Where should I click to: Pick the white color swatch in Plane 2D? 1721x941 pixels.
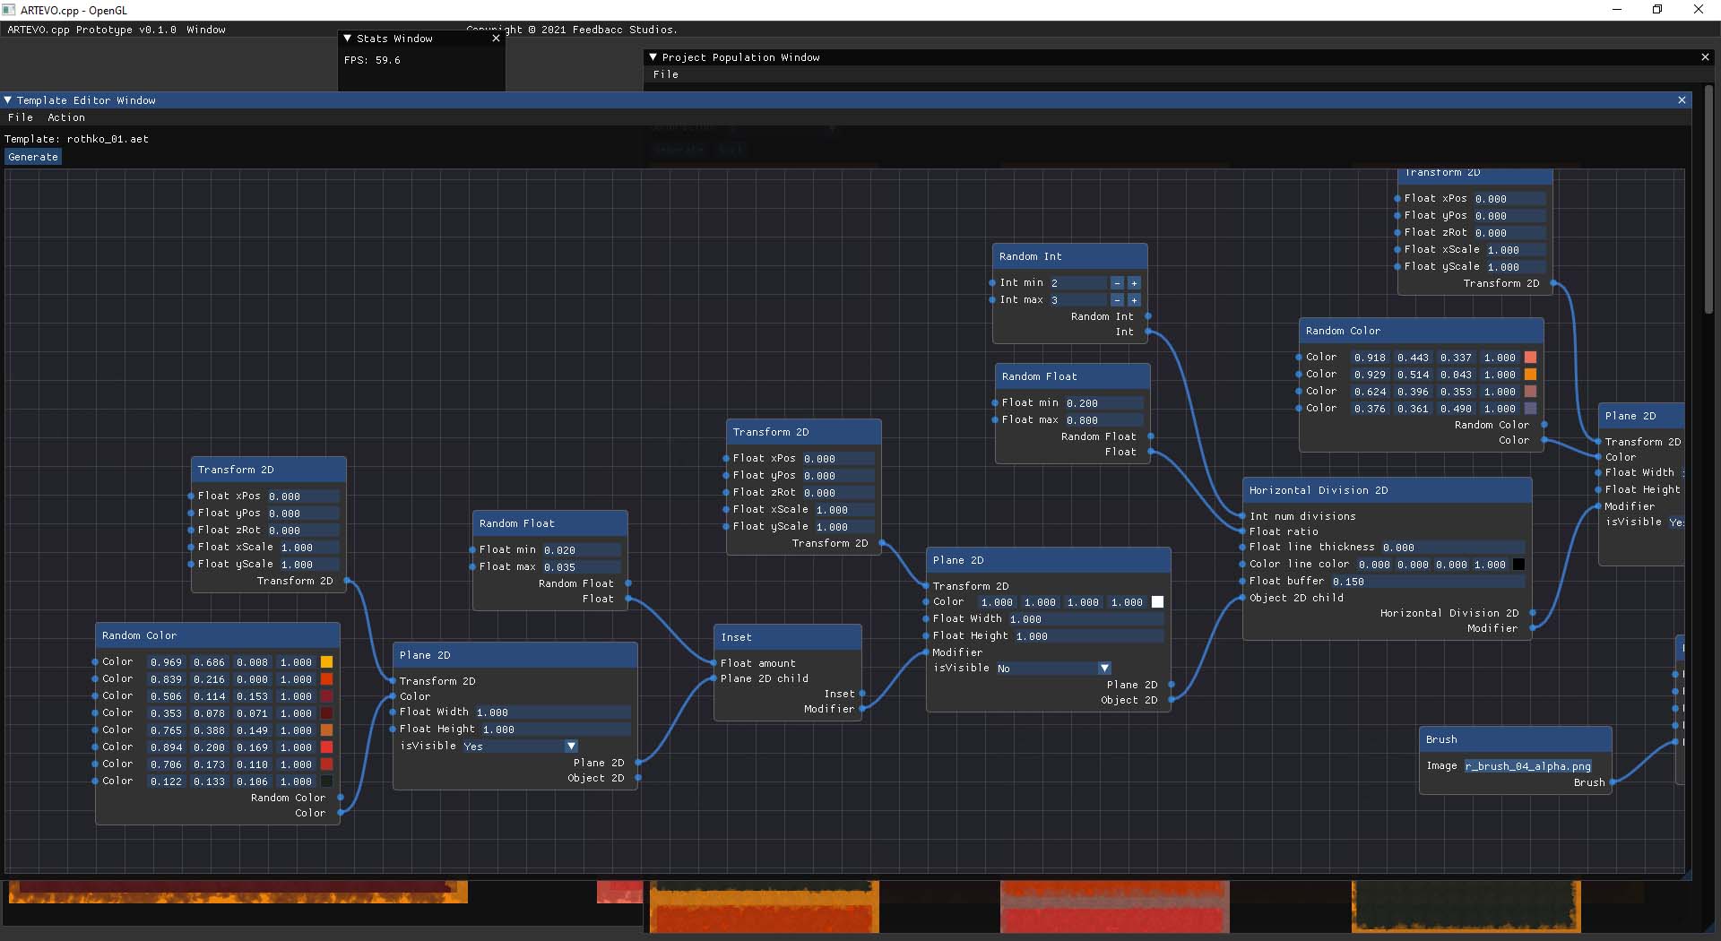1157,602
